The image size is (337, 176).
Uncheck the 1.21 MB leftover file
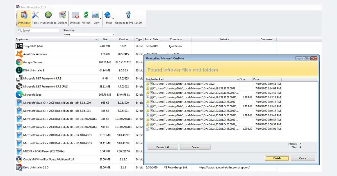[x=151, y=106]
